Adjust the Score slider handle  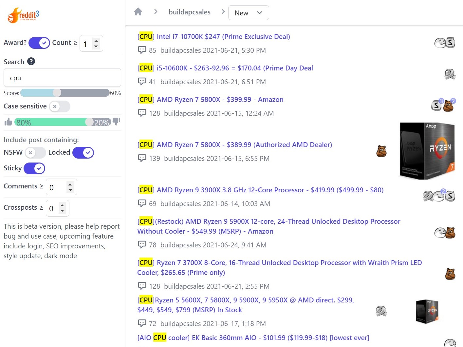pyautogui.click(x=57, y=93)
